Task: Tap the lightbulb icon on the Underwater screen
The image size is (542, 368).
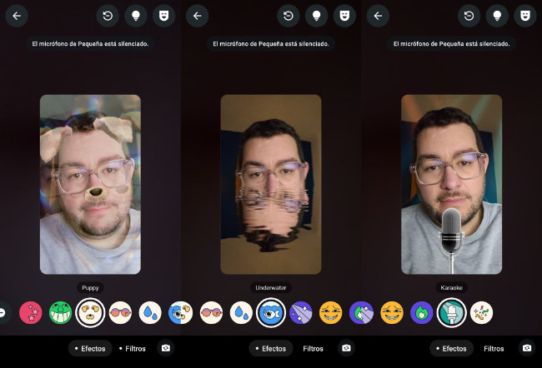Action: coord(316,16)
